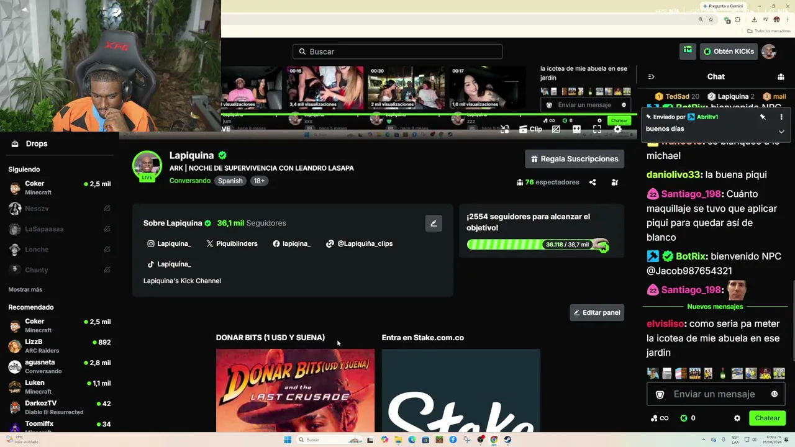Open the TikTok link Lapiquina_
The width and height of the screenshot is (795, 447).
click(169, 264)
